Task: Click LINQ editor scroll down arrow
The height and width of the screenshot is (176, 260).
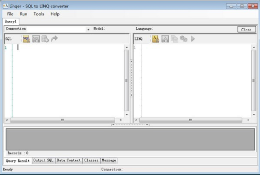Action: pos(254,115)
